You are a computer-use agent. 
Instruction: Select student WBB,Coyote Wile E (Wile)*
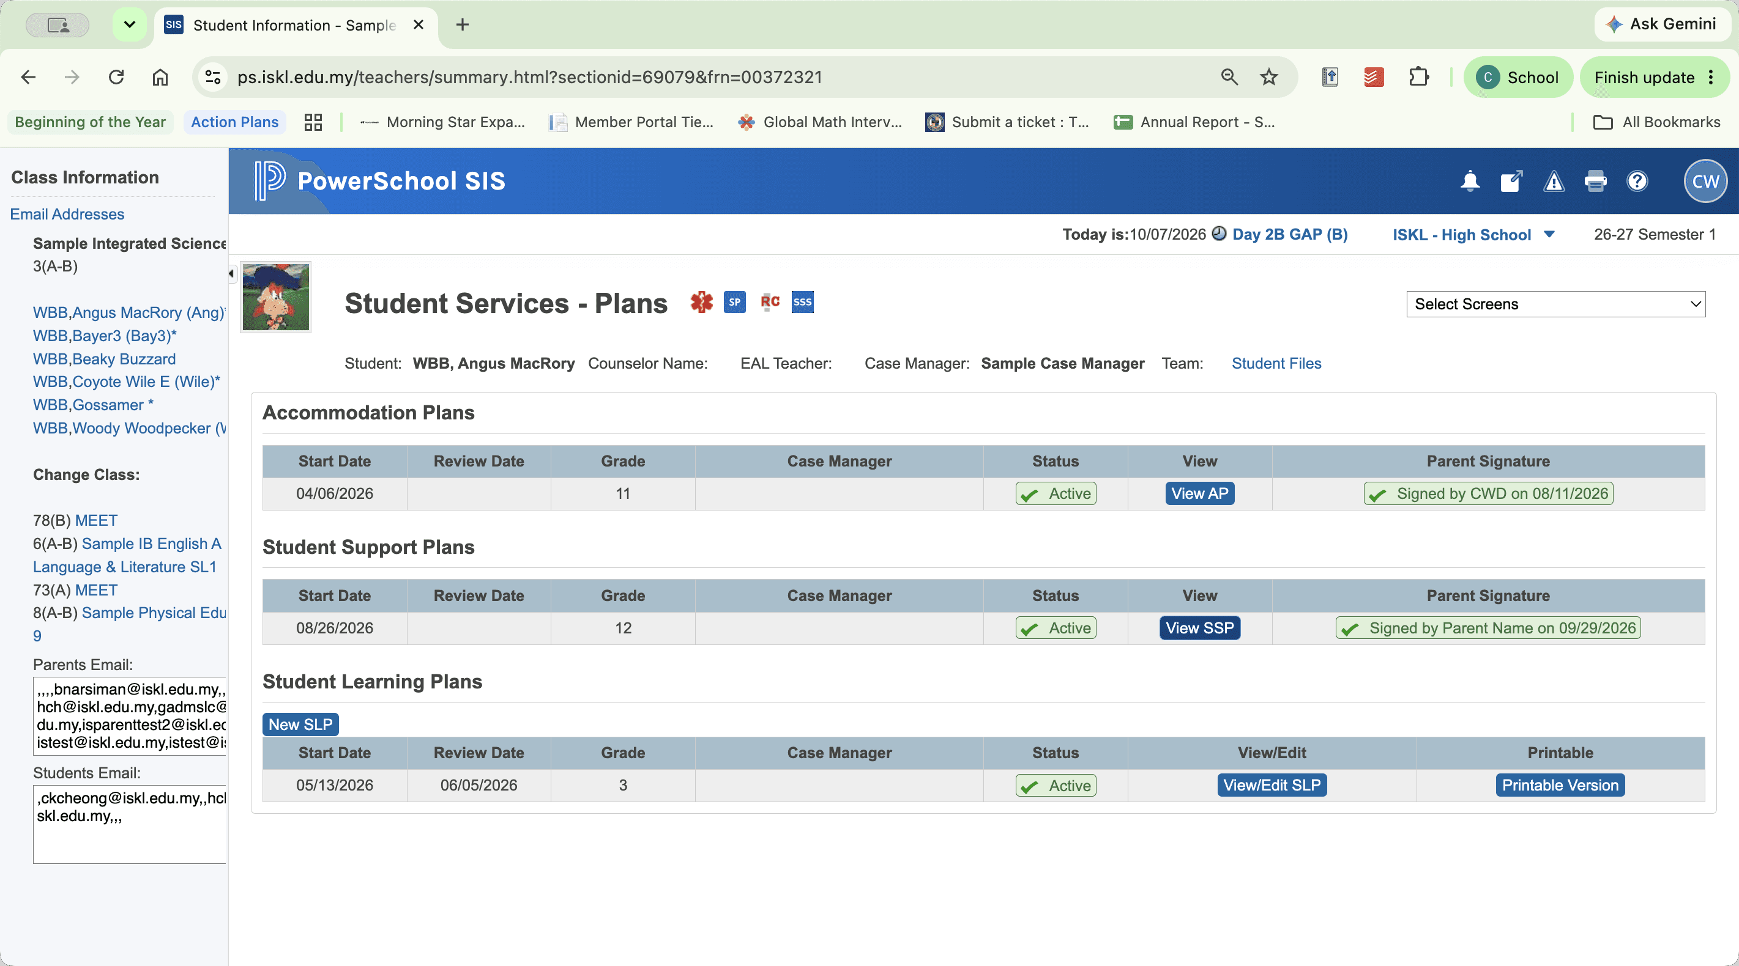coord(126,381)
